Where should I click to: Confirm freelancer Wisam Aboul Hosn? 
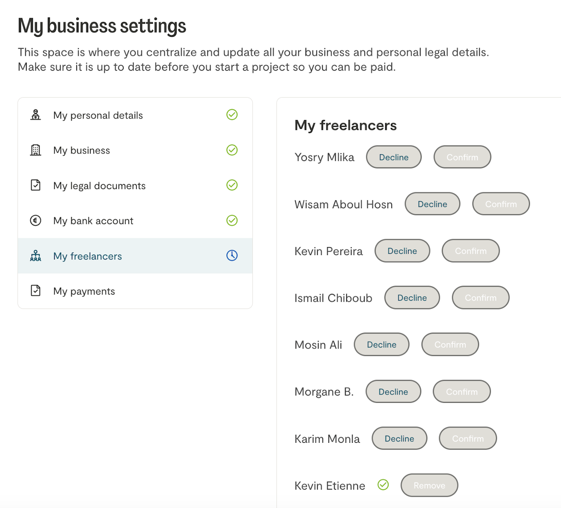(501, 204)
